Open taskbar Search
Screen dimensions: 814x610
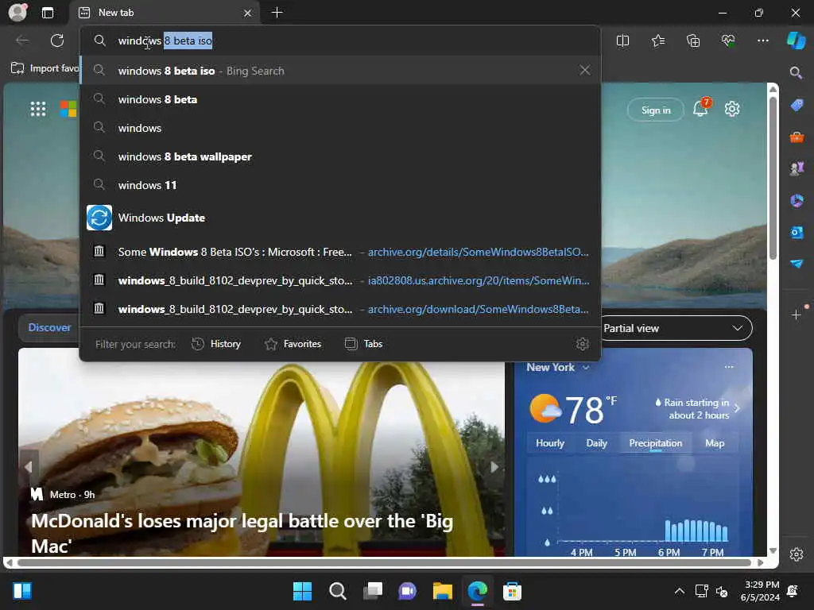click(337, 591)
